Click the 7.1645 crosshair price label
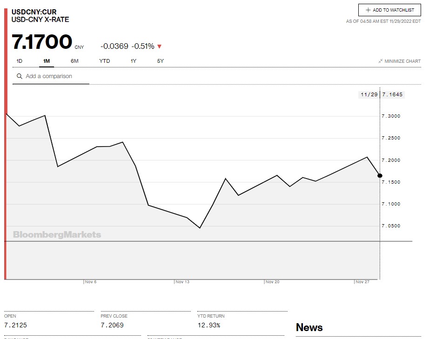The image size is (429, 339). point(392,95)
